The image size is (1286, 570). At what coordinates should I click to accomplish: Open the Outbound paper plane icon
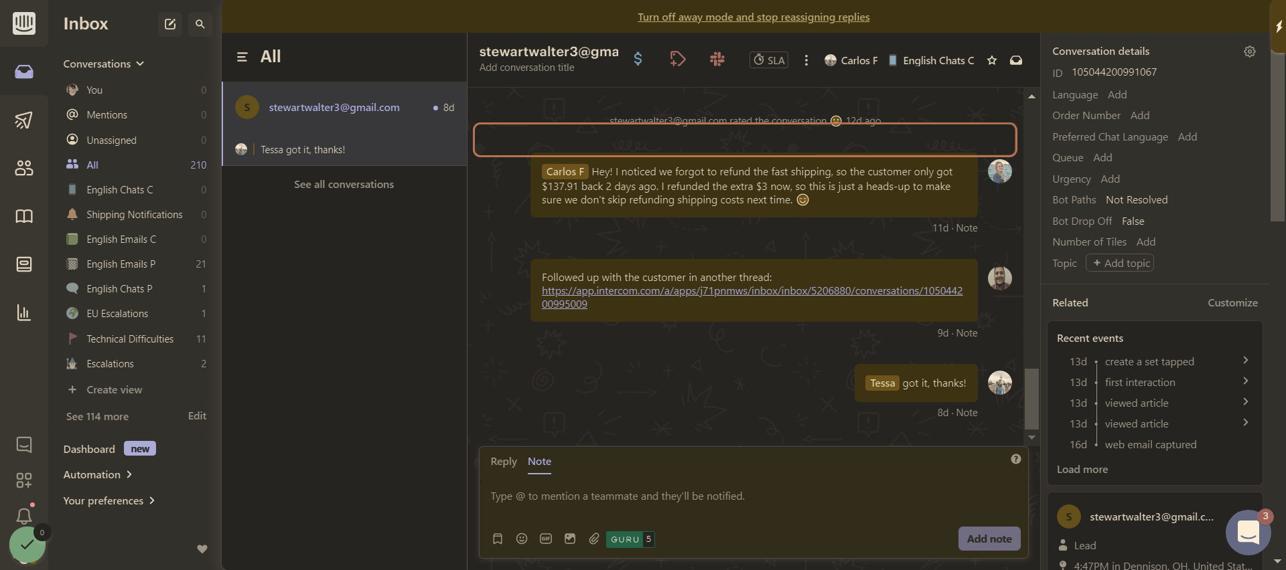[x=24, y=120]
